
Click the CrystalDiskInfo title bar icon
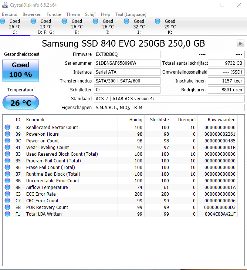(5, 5)
